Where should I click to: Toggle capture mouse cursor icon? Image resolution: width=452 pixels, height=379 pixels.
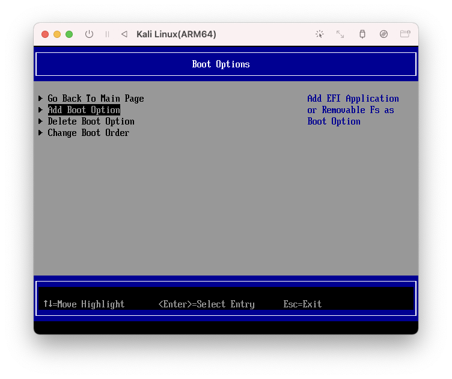[x=319, y=34]
